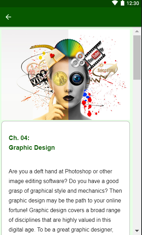Screen dimensions: 142x235
Task: Go back using the white arrow
Action: (x=8, y=17)
